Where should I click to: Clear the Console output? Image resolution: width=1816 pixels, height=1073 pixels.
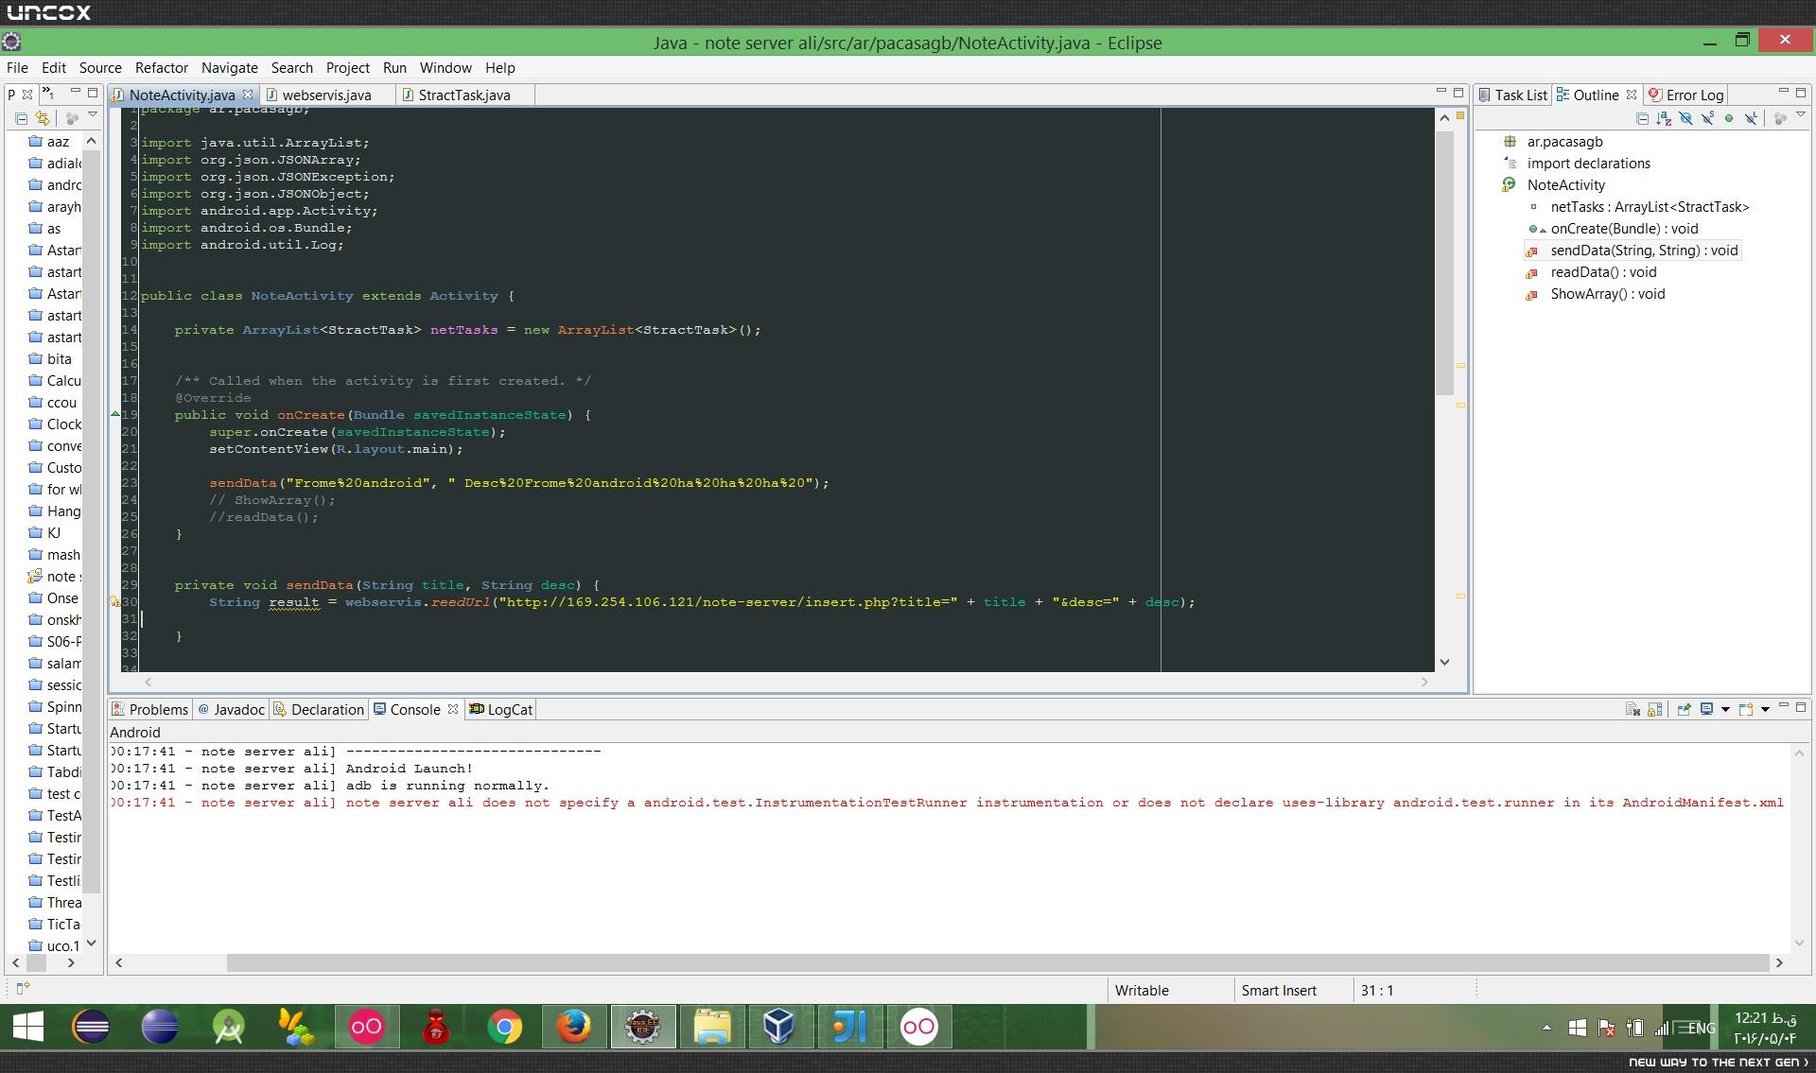click(1633, 709)
